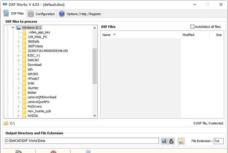This screenshot has width=228, height=153.
Task: Click the Windows (C:) drive icon
Action: 18,28
